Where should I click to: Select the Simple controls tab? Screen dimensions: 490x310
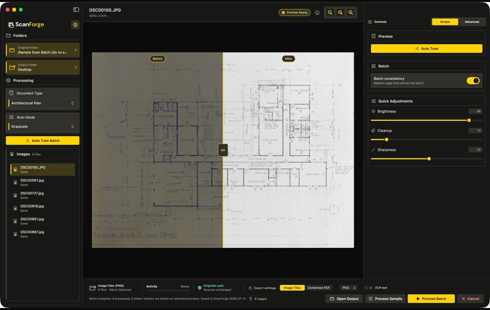point(445,22)
